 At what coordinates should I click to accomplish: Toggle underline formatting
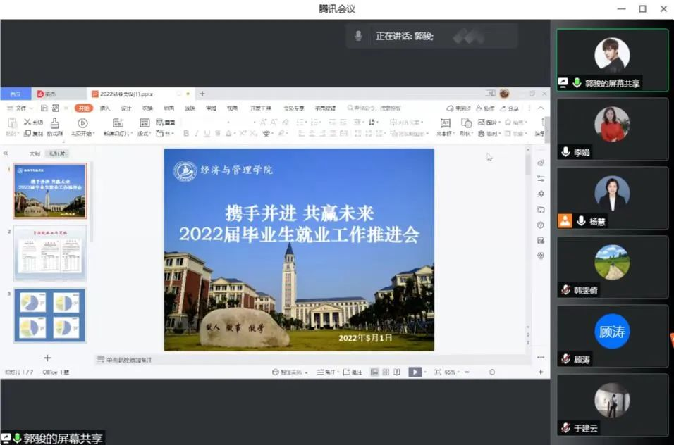[207, 133]
